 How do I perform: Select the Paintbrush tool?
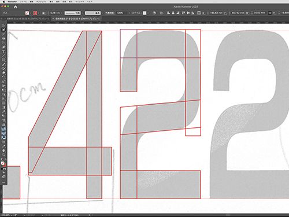point(3,64)
